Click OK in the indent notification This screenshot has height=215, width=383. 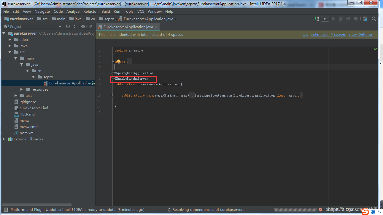(305, 34)
